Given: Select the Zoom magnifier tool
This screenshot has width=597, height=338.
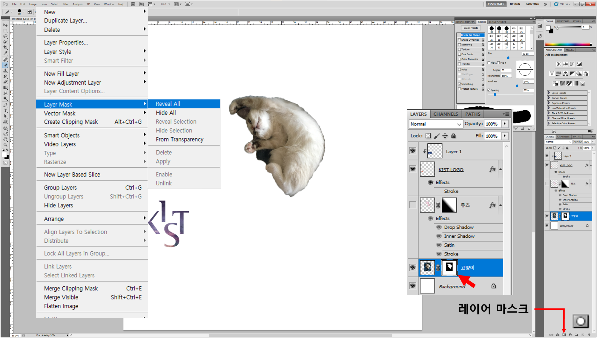Looking at the screenshot, I should pyautogui.click(x=5, y=145).
